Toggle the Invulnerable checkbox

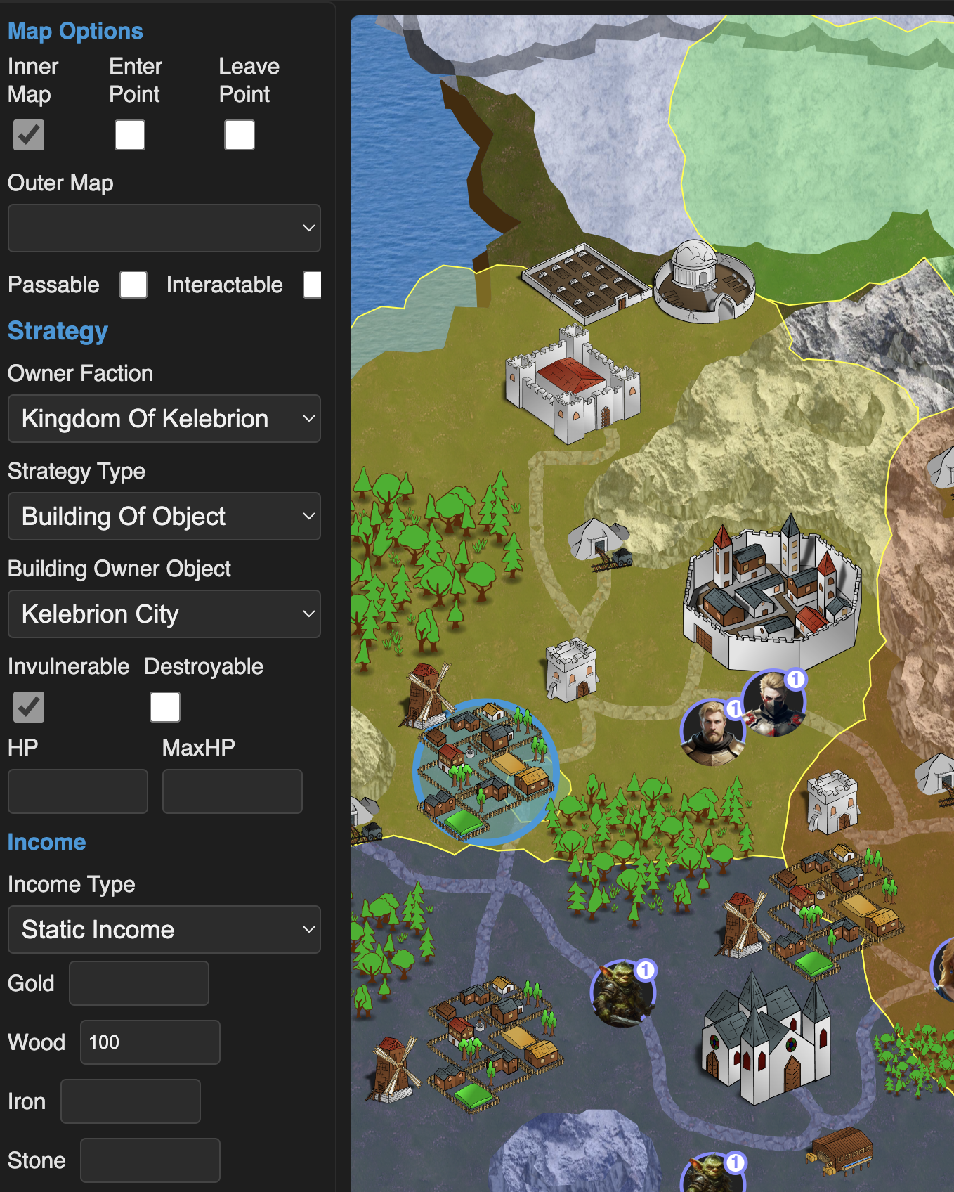click(29, 707)
